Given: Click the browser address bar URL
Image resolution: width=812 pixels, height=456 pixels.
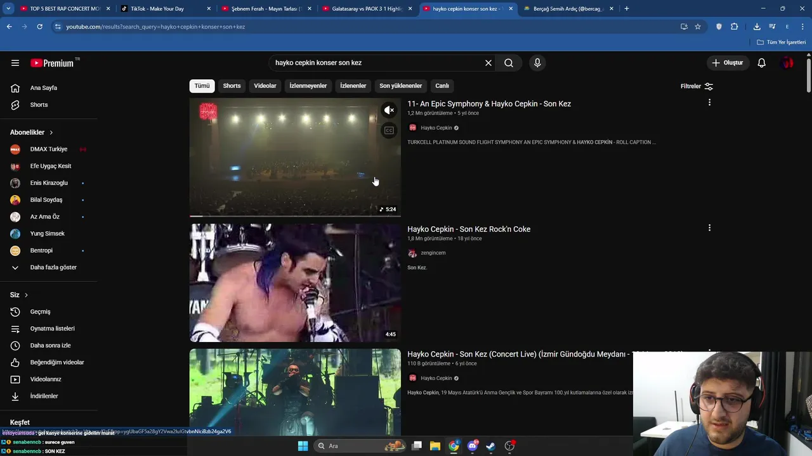Looking at the screenshot, I should tap(155, 27).
